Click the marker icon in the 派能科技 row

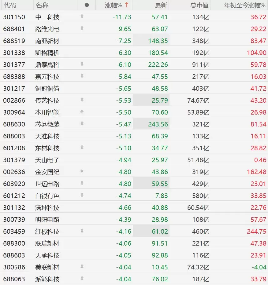point(82,279)
